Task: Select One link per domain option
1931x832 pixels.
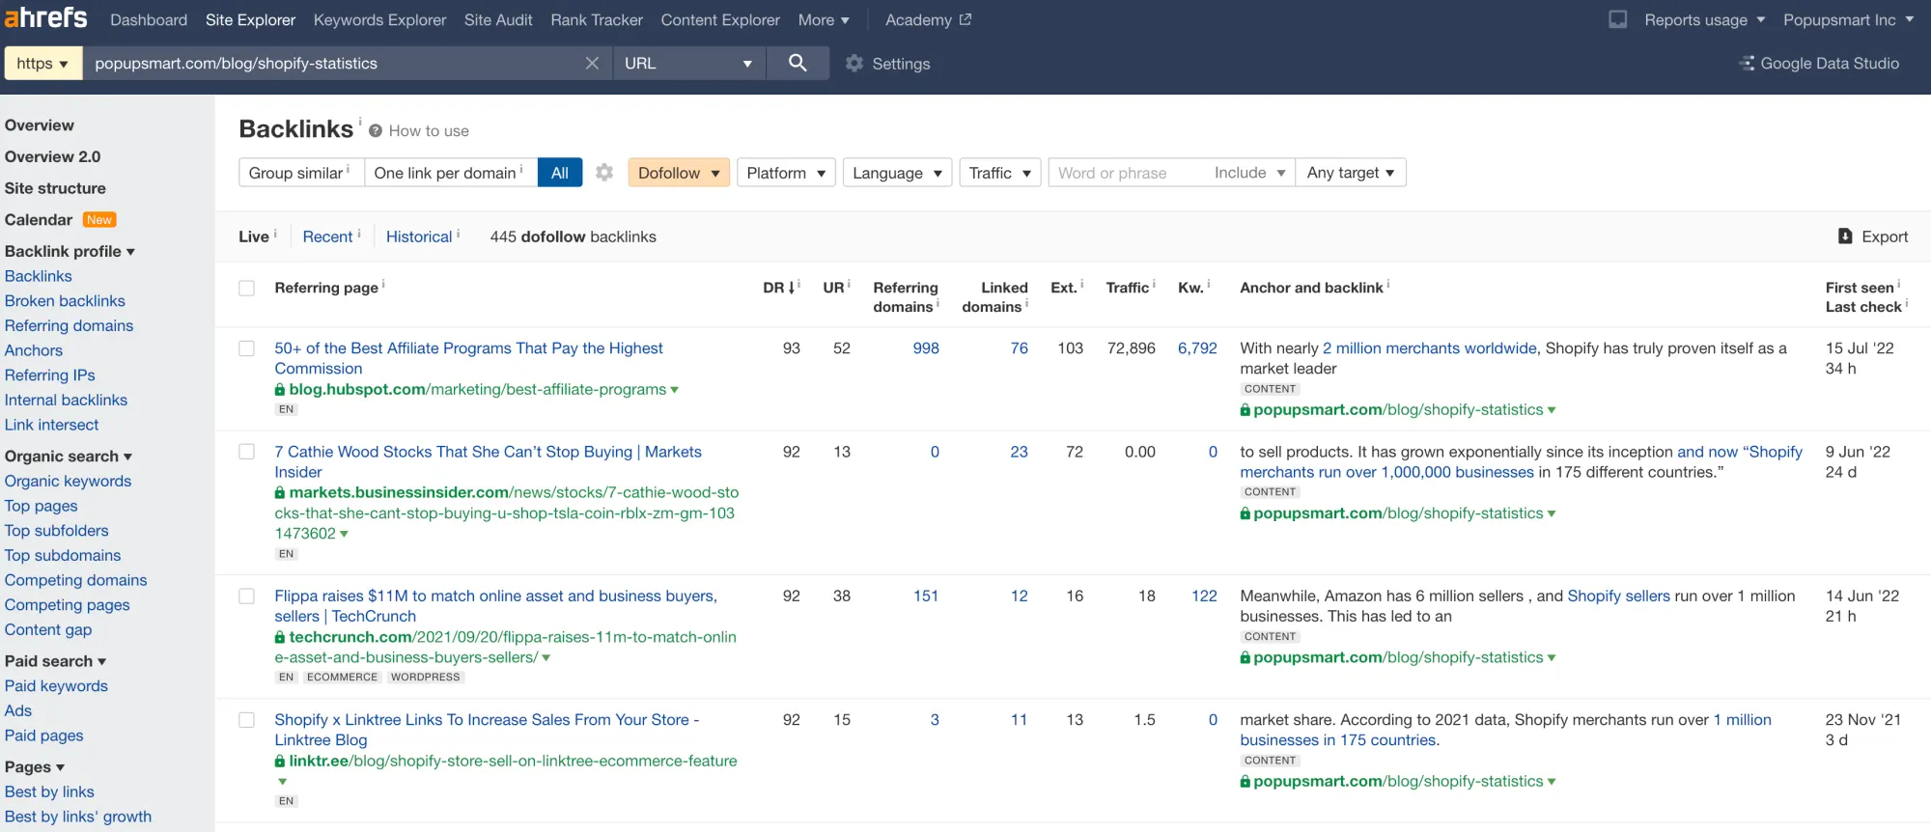Action: pos(450,173)
